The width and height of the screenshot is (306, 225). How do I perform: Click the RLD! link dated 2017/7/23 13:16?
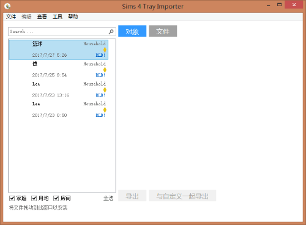tap(100, 95)
